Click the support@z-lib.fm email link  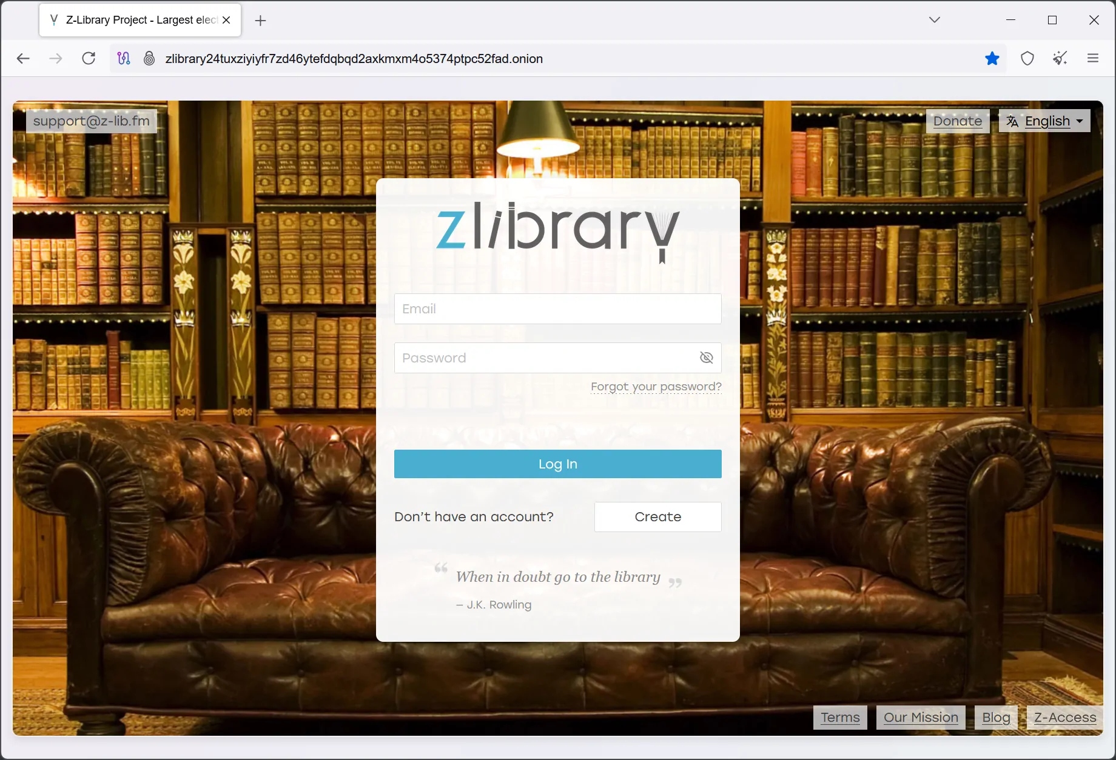tap(91, 121)
